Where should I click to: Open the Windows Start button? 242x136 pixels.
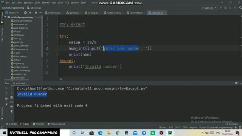(4, 133)
